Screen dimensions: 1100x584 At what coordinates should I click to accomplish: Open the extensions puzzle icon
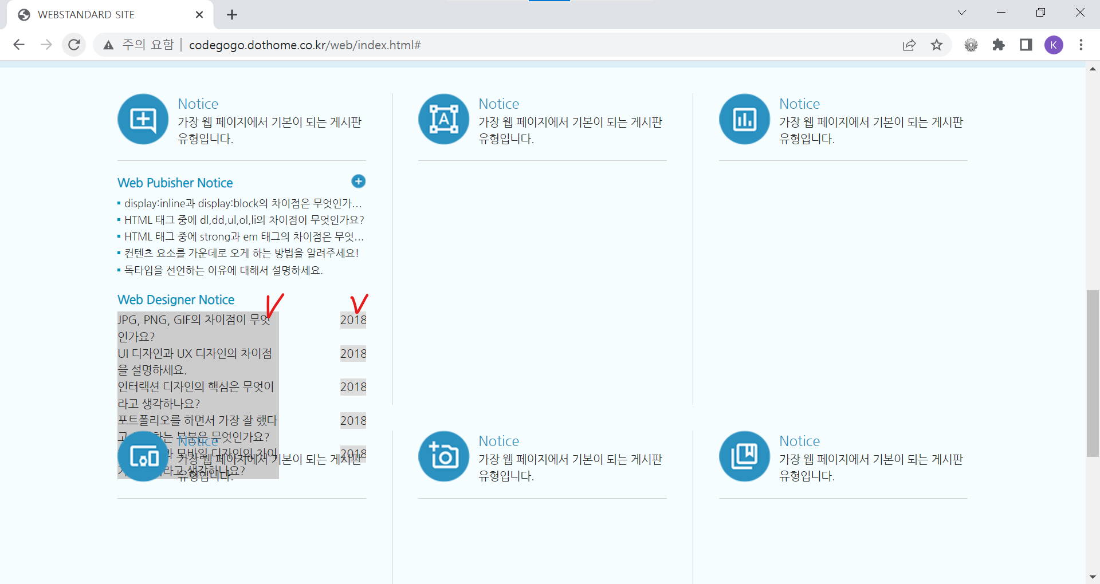[x=999, y=45]
